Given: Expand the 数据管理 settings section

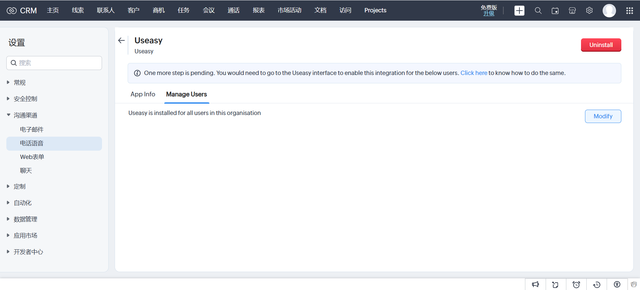Looking at the screenshot, I should click(8, 219).
